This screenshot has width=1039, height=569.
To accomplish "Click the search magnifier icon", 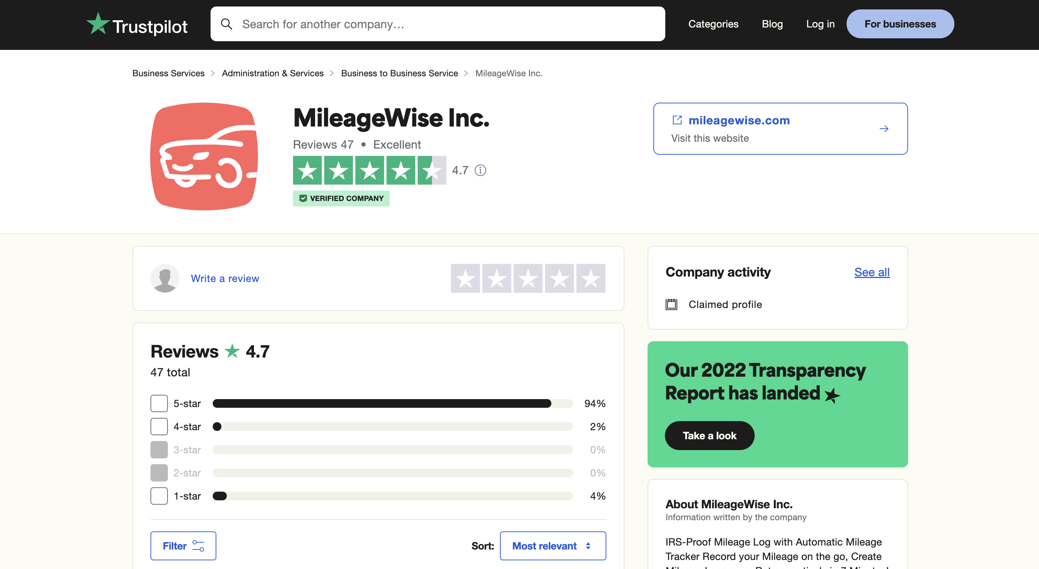I will 227,24.
